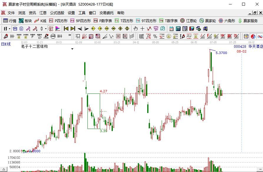263x172 pixels.
Task: Open the notepad icon
Action: (185, 29)
